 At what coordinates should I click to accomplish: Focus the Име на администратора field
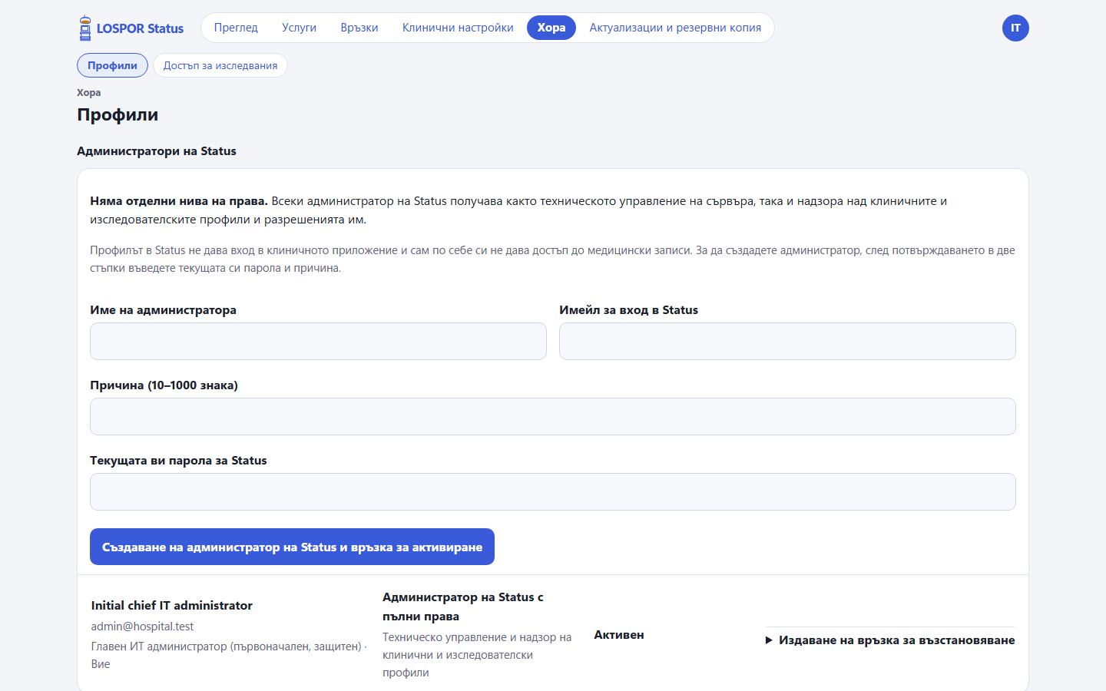[x=318, y=341]
